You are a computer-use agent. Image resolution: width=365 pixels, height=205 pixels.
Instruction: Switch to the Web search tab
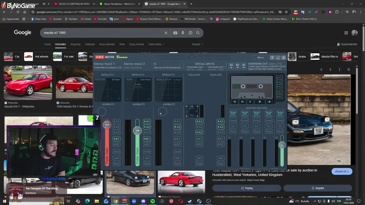[x=122, y=44]
